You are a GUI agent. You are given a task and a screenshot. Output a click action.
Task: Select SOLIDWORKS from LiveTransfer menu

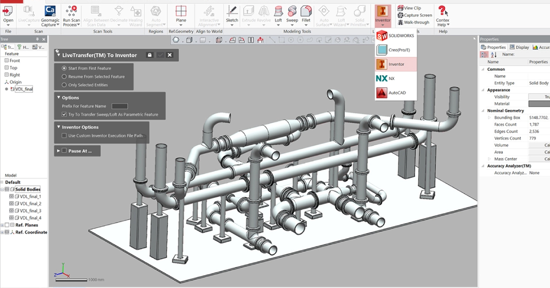tap(396, 36)
